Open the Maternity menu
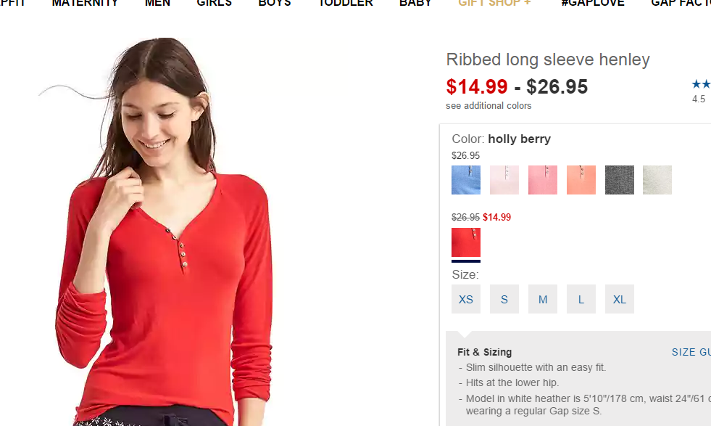711x426 pixels. (85, 4)
